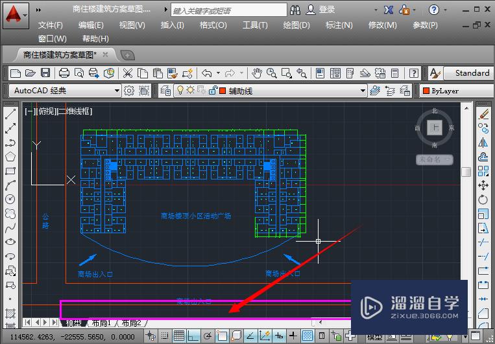Activate the Circle draw tool
Screen dimensions: 495x344
(x=10, y=200)
